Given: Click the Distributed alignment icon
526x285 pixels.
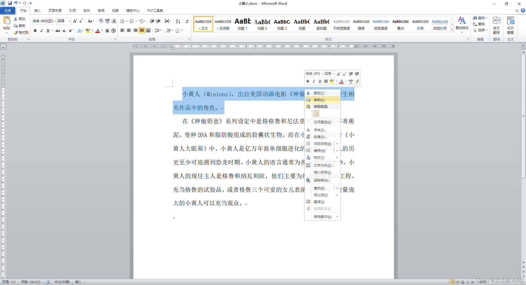Looking at the screenshot, I should (x=148, y=30).
